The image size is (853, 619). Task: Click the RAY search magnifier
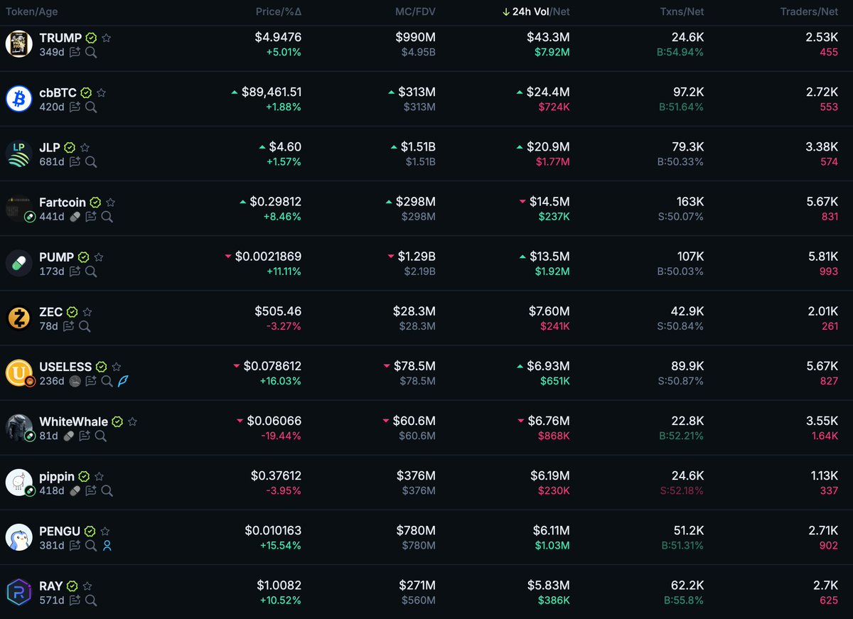point(91,601)
